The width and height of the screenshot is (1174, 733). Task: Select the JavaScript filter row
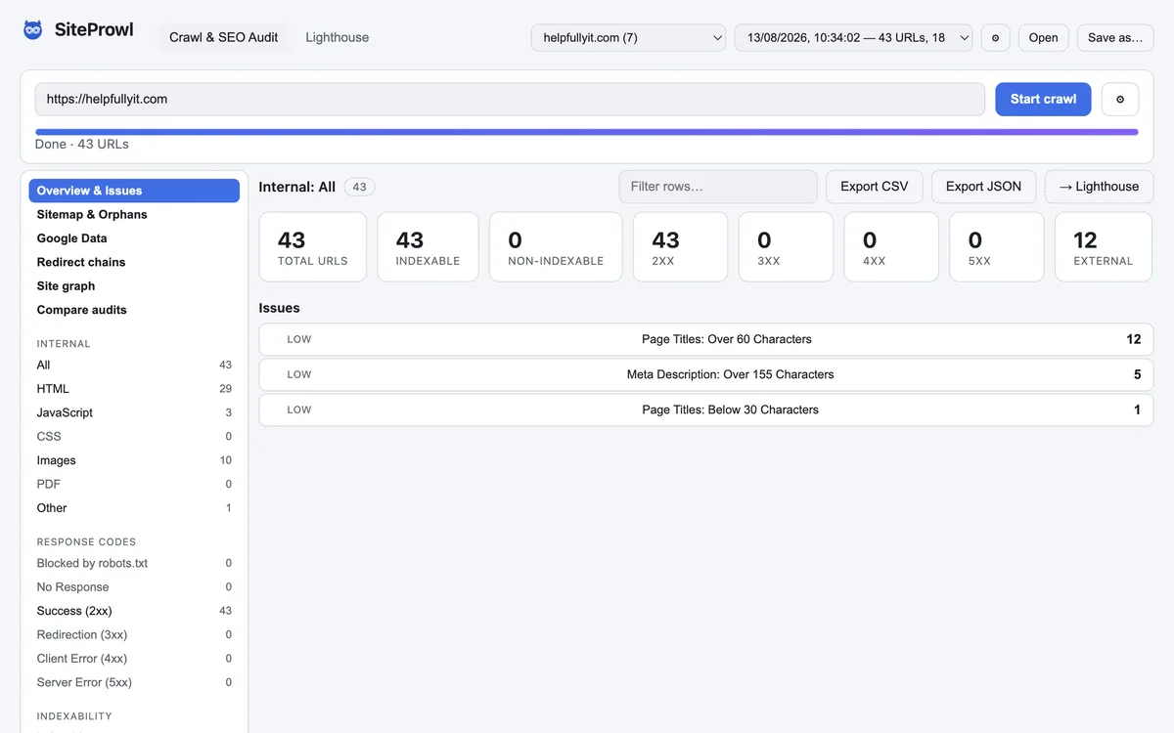pos(134,412)
